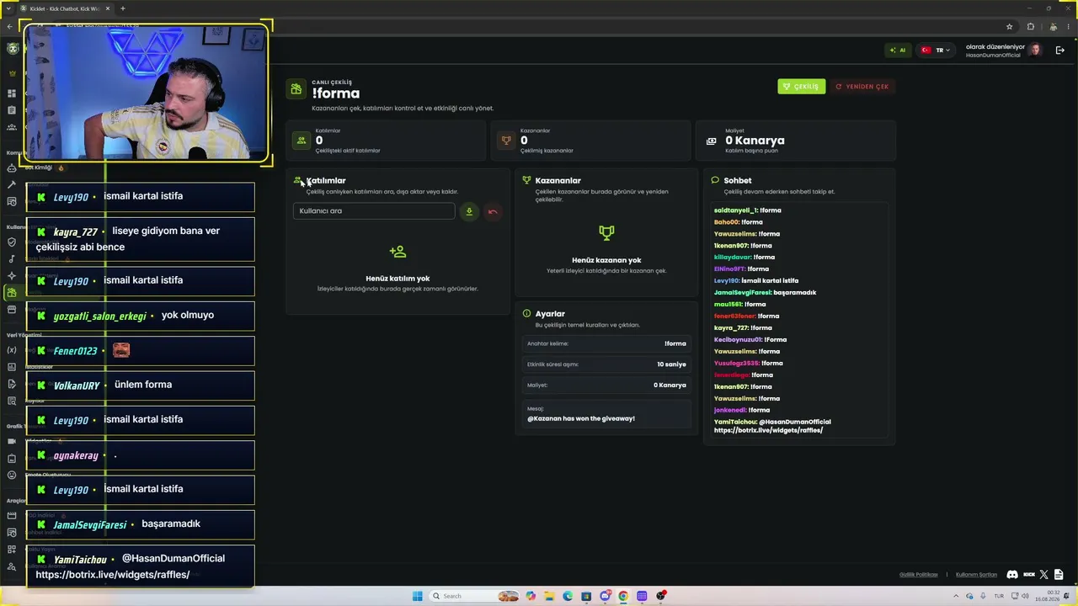Open File Explorer from the taskbar
The width and height of the screenshot is (1078, 606).
click(549, 596)
